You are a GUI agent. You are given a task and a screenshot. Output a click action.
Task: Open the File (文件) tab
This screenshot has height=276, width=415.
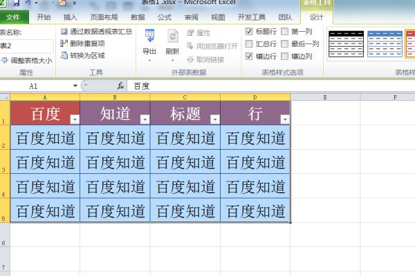[x=13, y=17]
